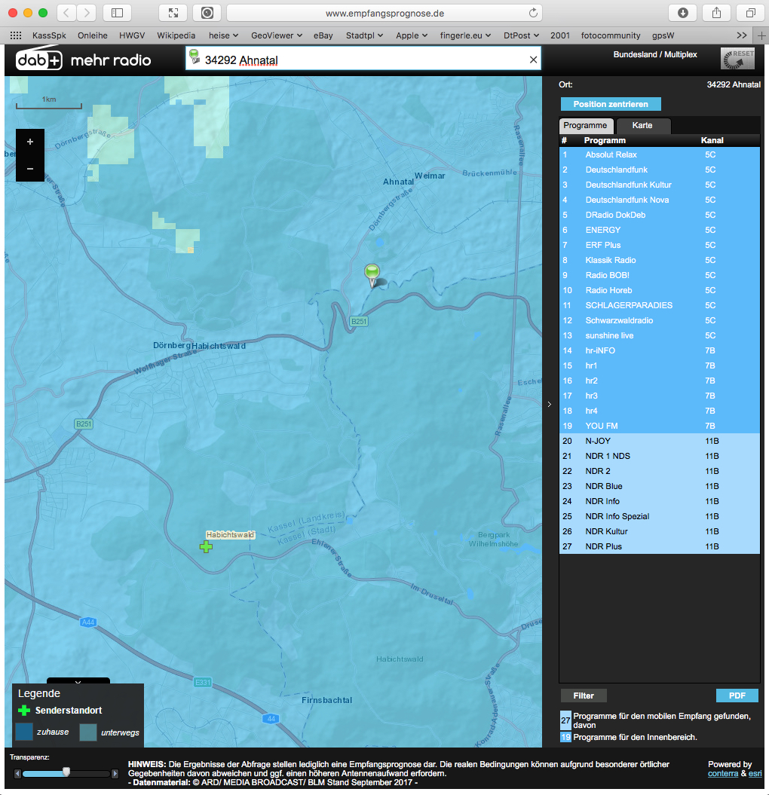Image resolution: width=769 pixels, height=795 pixels.
Task: Select Klassik Radio in the list
Action: (x=660, y=260)
